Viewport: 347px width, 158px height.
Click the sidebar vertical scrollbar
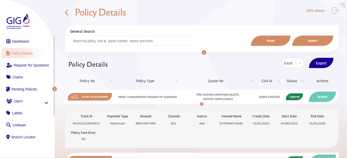[x=54, y=76]
